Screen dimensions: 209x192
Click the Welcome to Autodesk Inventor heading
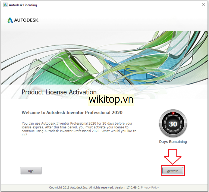(72, 113)
